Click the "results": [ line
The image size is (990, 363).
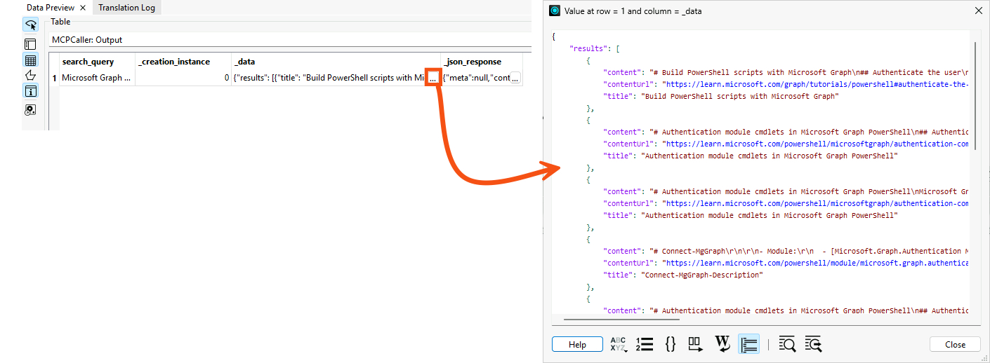(595, 48)
